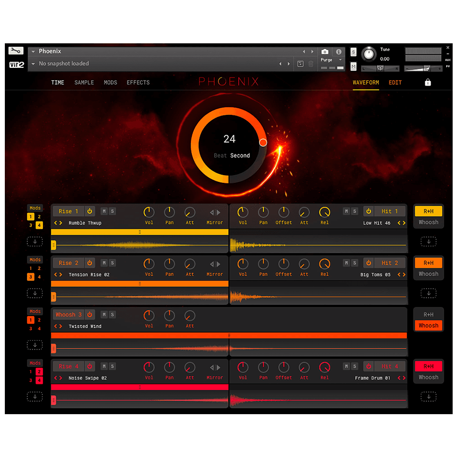
Task: Click the Rise 4 Mirror icon
Action: 215,368
